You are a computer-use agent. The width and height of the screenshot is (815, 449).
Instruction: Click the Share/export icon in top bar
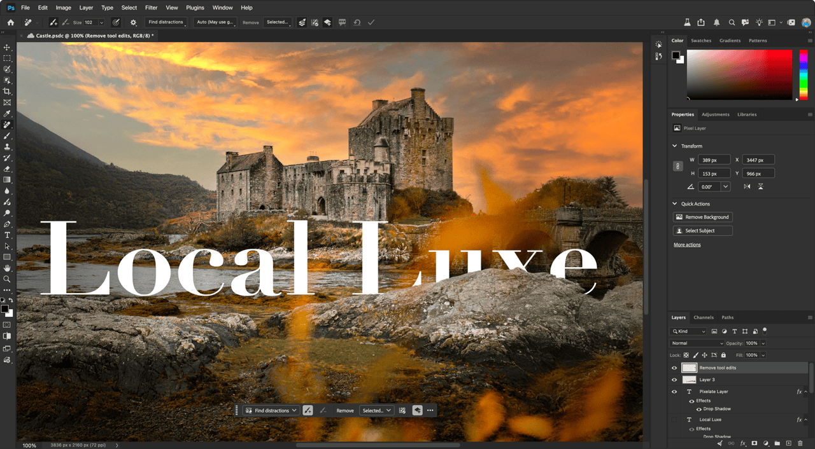(701, 22)
